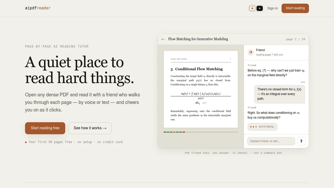Click the friend's question 'Before eq. (7)'
The image size is (334, 188).
[x=276, y=73]
